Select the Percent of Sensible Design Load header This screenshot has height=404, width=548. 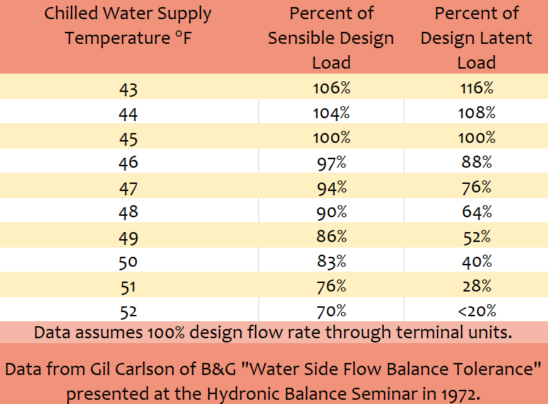(x=331, y=37)
